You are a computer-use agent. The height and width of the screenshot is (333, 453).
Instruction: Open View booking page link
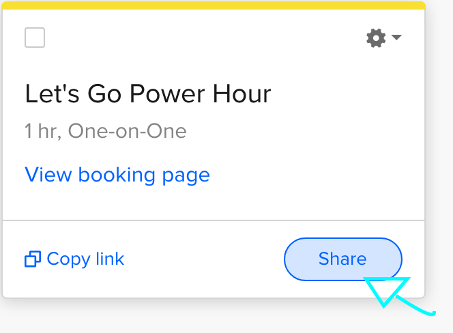pos(117,175)
